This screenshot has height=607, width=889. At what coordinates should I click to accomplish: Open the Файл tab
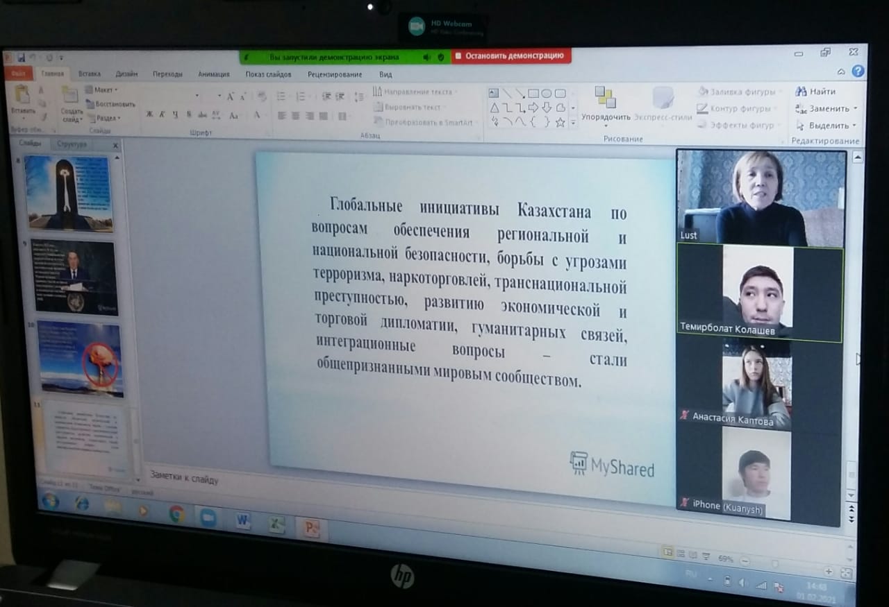coord(18,73)
